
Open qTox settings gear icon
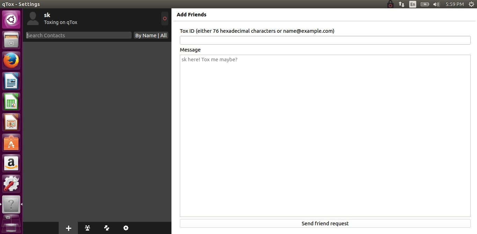(126, 228)
